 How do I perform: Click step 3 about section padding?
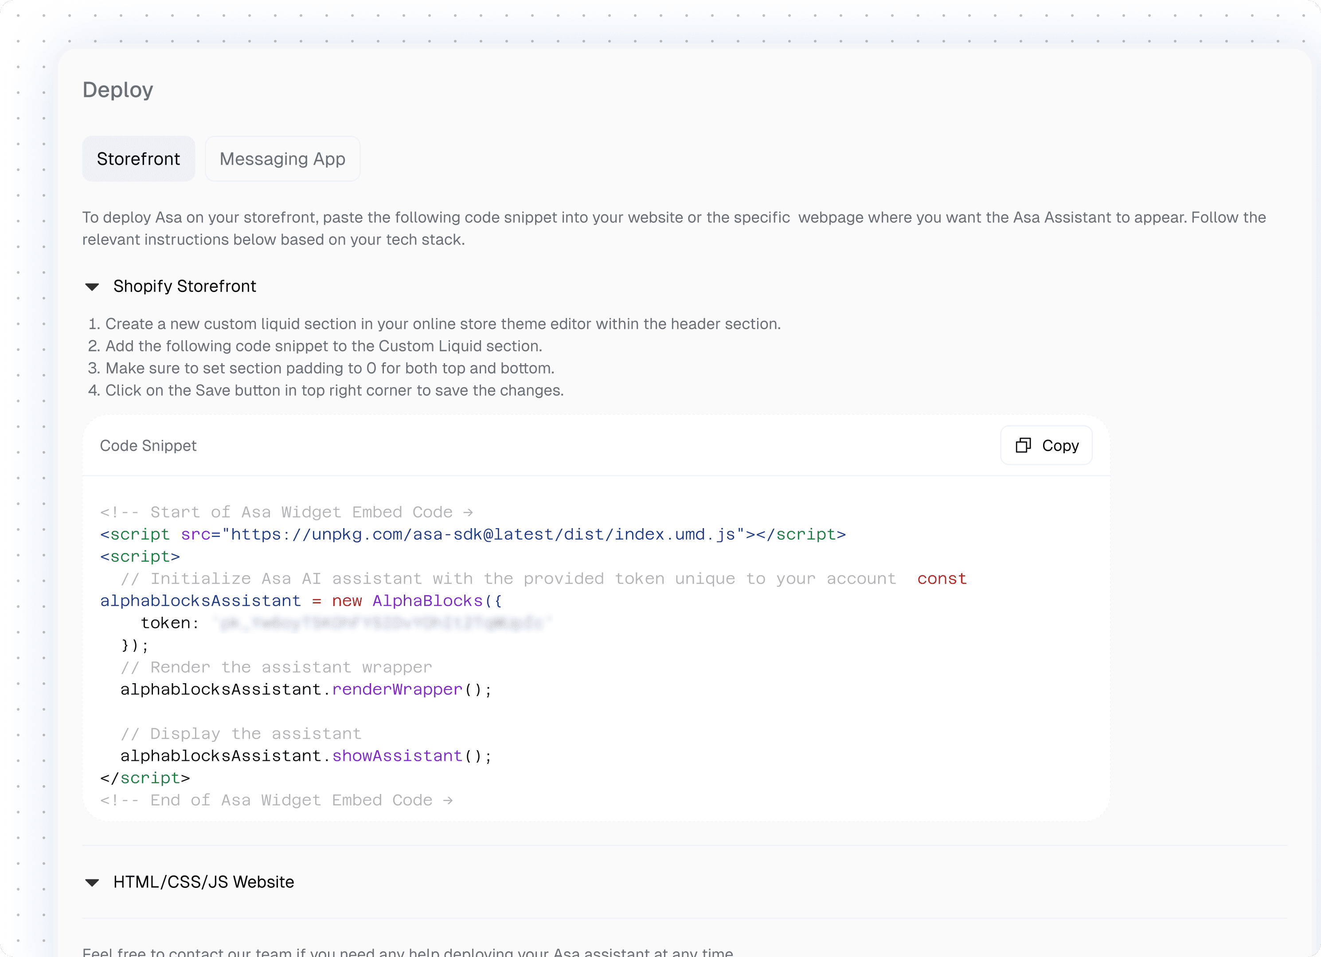[321, 368]
